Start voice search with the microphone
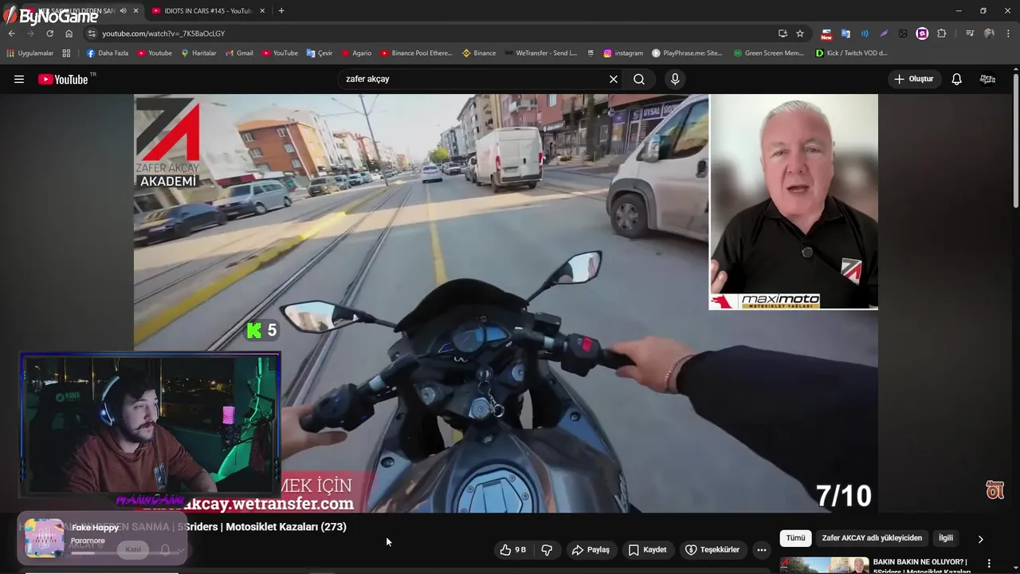Viewport: 1020px width, 574px height. pyautogui.click(x=675, y=79)
